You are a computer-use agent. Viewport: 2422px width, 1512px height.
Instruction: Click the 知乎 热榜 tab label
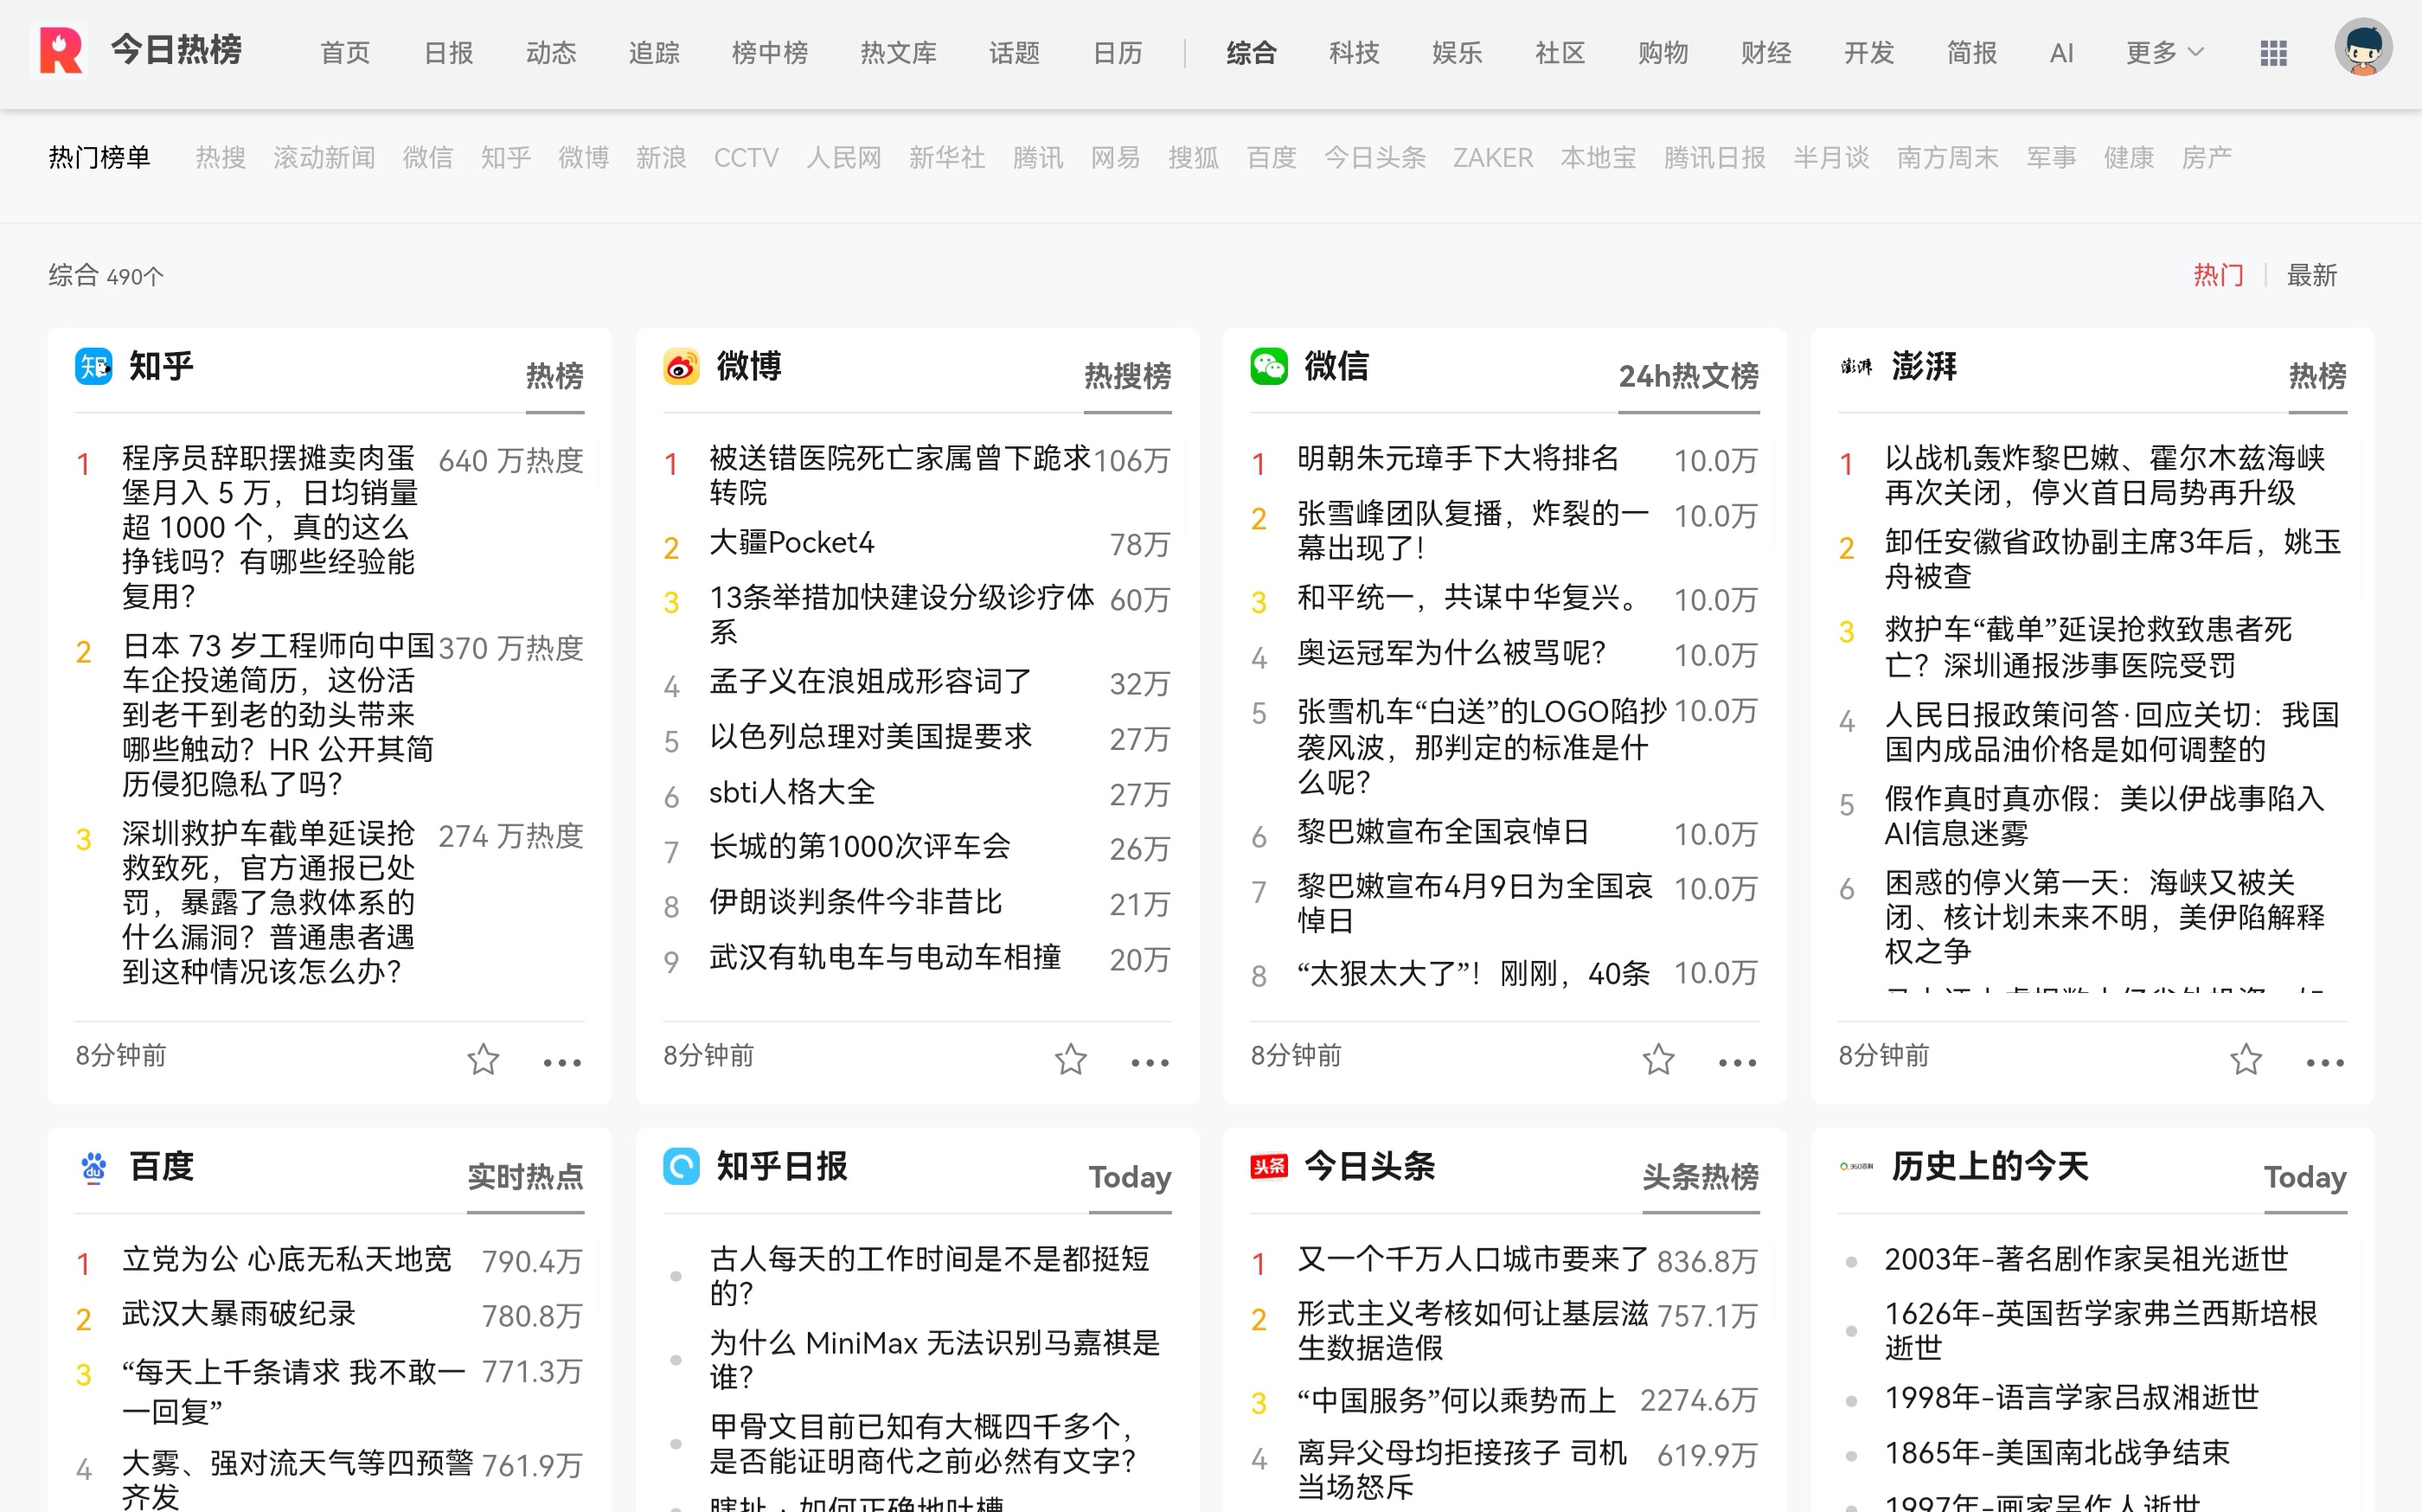pos(555,375)
